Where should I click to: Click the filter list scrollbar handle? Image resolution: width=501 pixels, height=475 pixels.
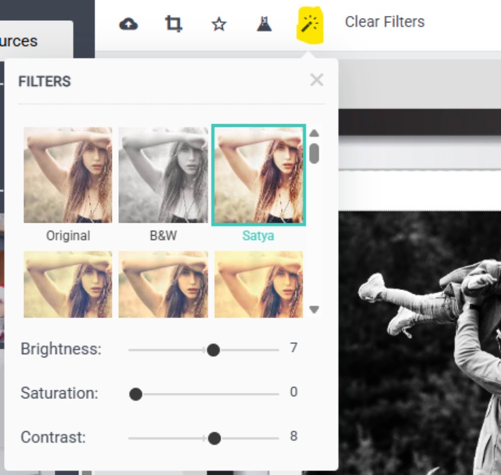tap(314, 153)
